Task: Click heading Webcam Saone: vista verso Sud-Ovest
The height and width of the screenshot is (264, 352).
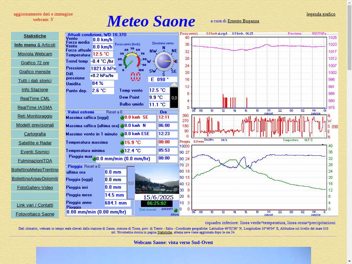Action: click(173, 242)
